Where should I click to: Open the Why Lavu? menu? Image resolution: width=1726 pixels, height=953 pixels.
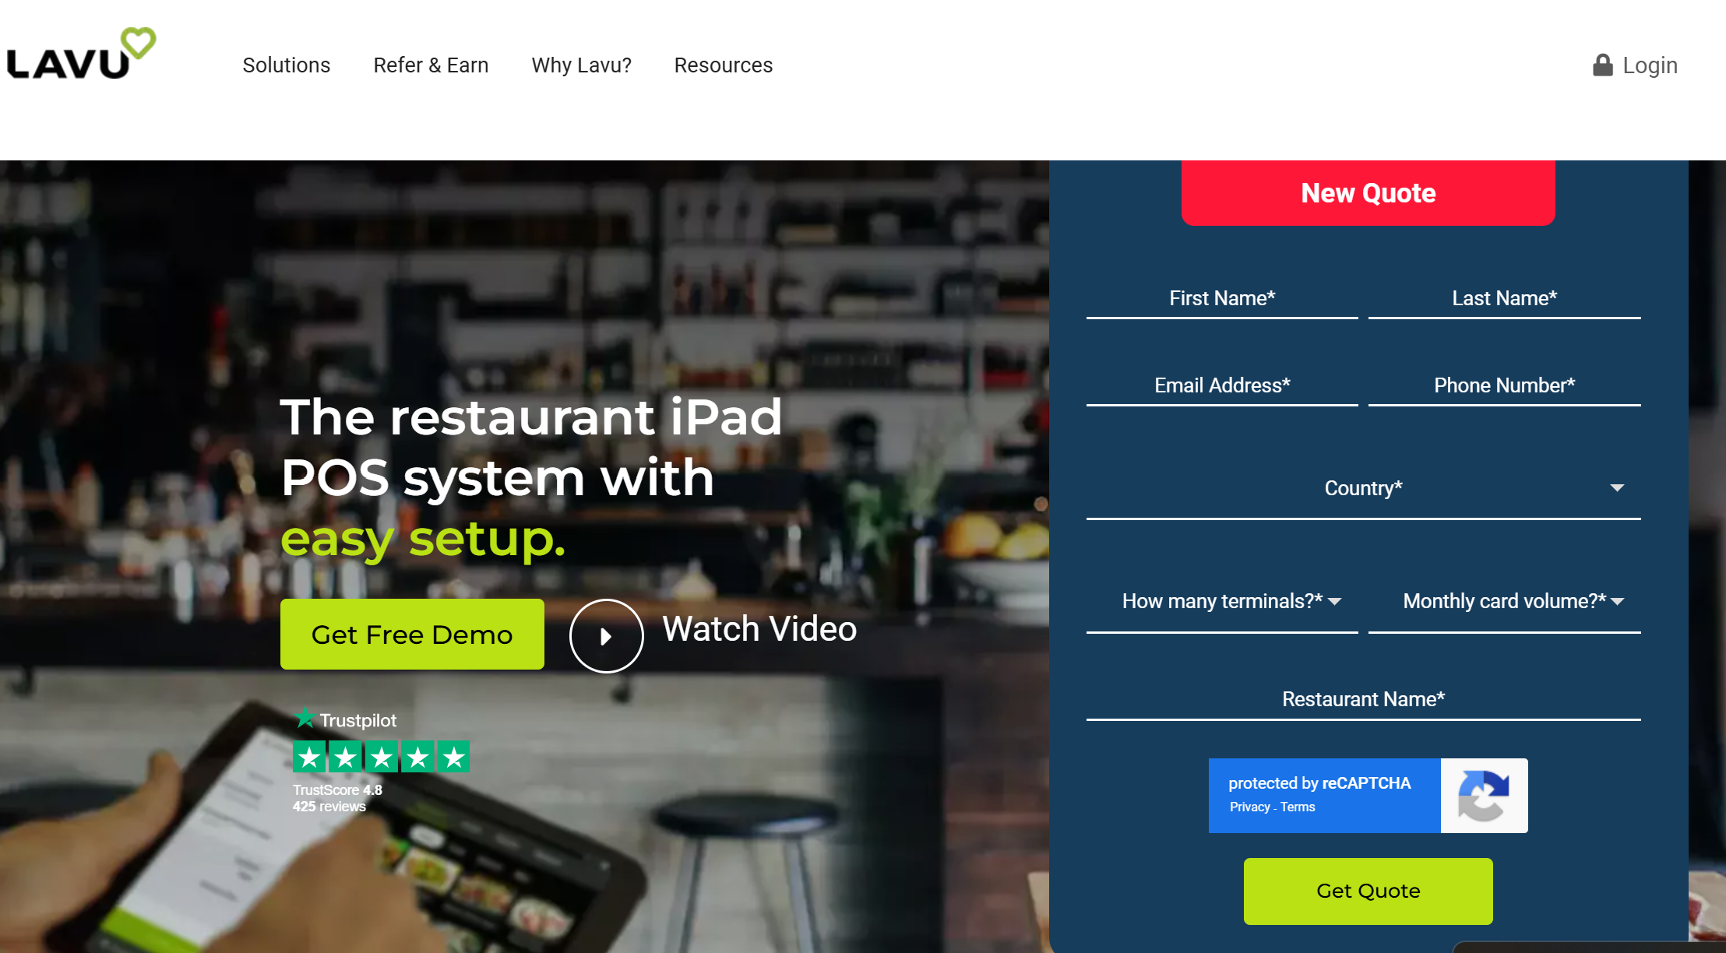tap(581, 65)
